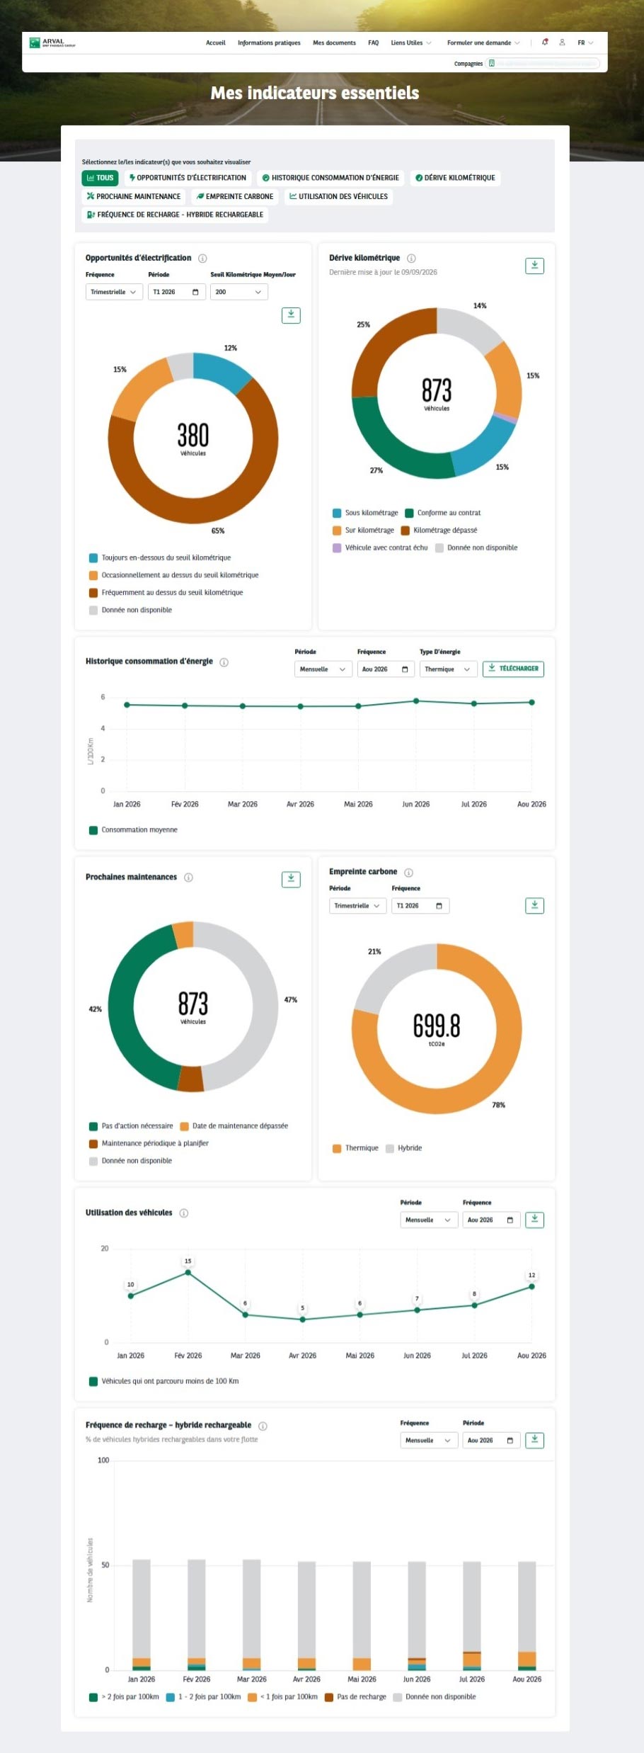Viewport: 644px width, 1753px height.
Task: Open calendar in T1 2026 electrification period
Action: 195,292
